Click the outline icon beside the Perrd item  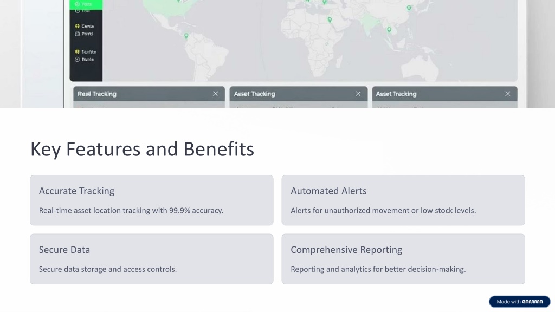click(77, 34)
